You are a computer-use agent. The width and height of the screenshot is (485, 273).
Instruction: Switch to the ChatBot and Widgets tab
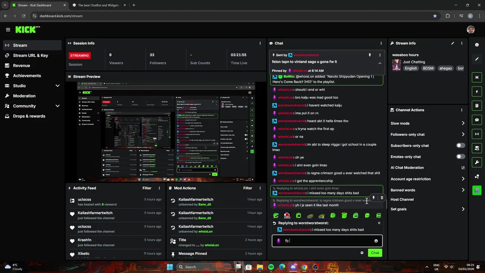click(99, 5)
